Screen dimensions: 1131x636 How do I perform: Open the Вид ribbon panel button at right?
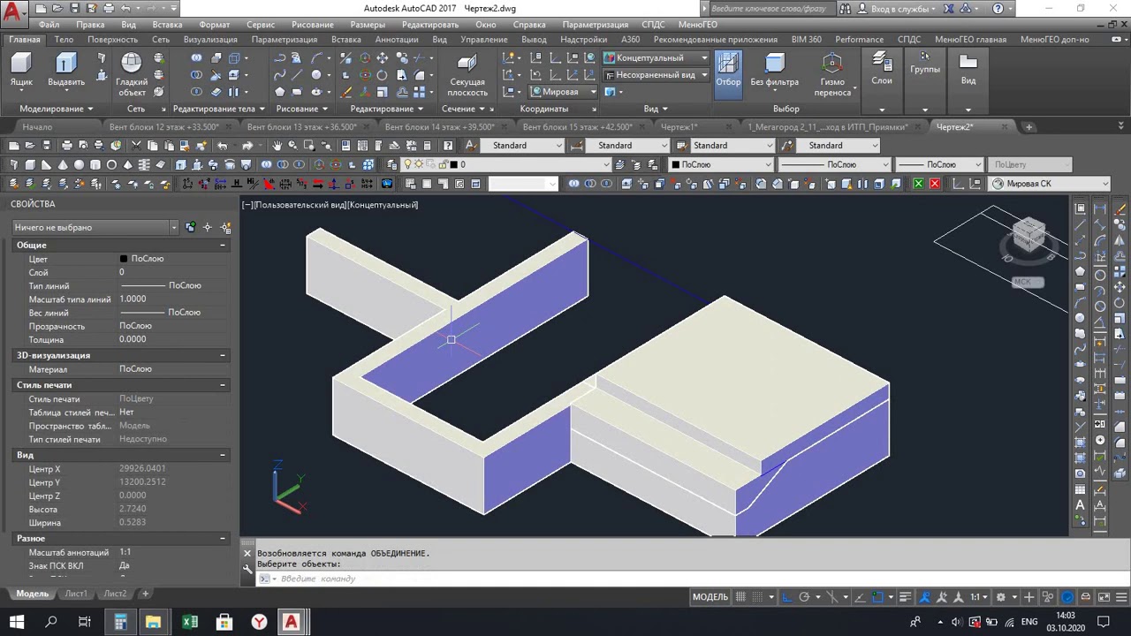tap(968, 69)
